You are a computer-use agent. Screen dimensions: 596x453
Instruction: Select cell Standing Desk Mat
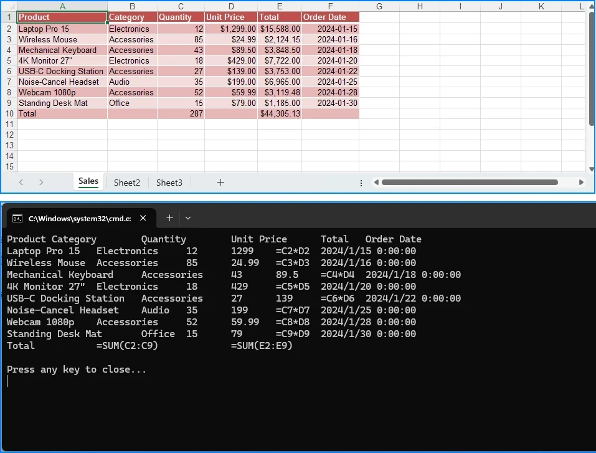click(62, 103)
